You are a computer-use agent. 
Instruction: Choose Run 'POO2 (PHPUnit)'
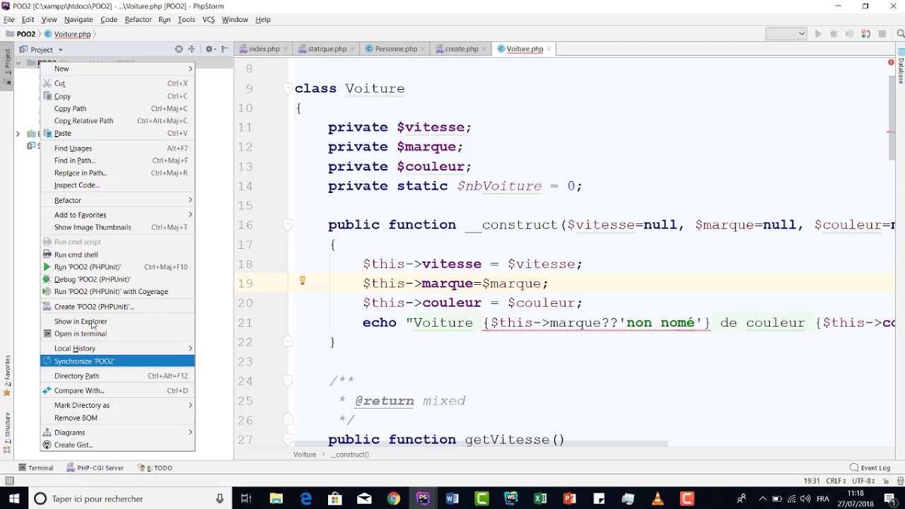[x=117, y=267]
